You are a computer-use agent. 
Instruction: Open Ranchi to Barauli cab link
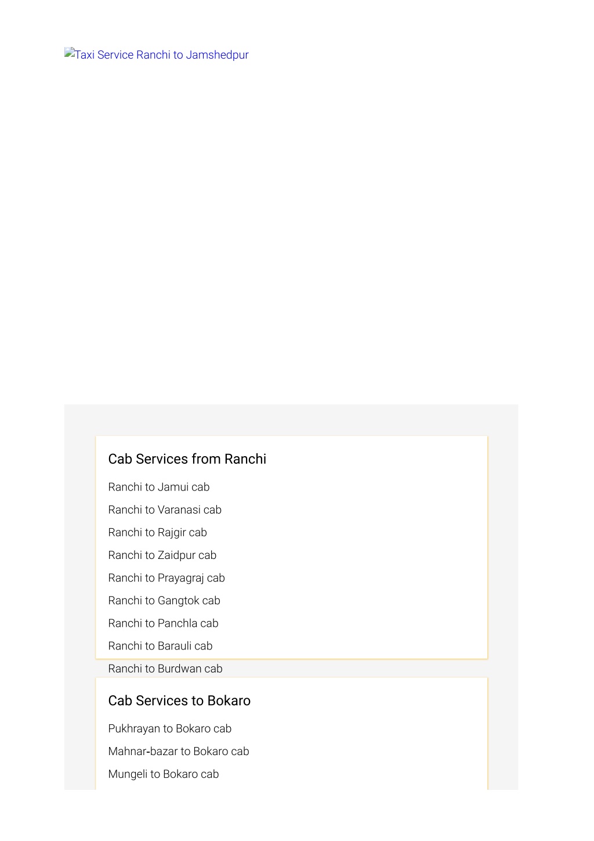[x=160, y=645]
